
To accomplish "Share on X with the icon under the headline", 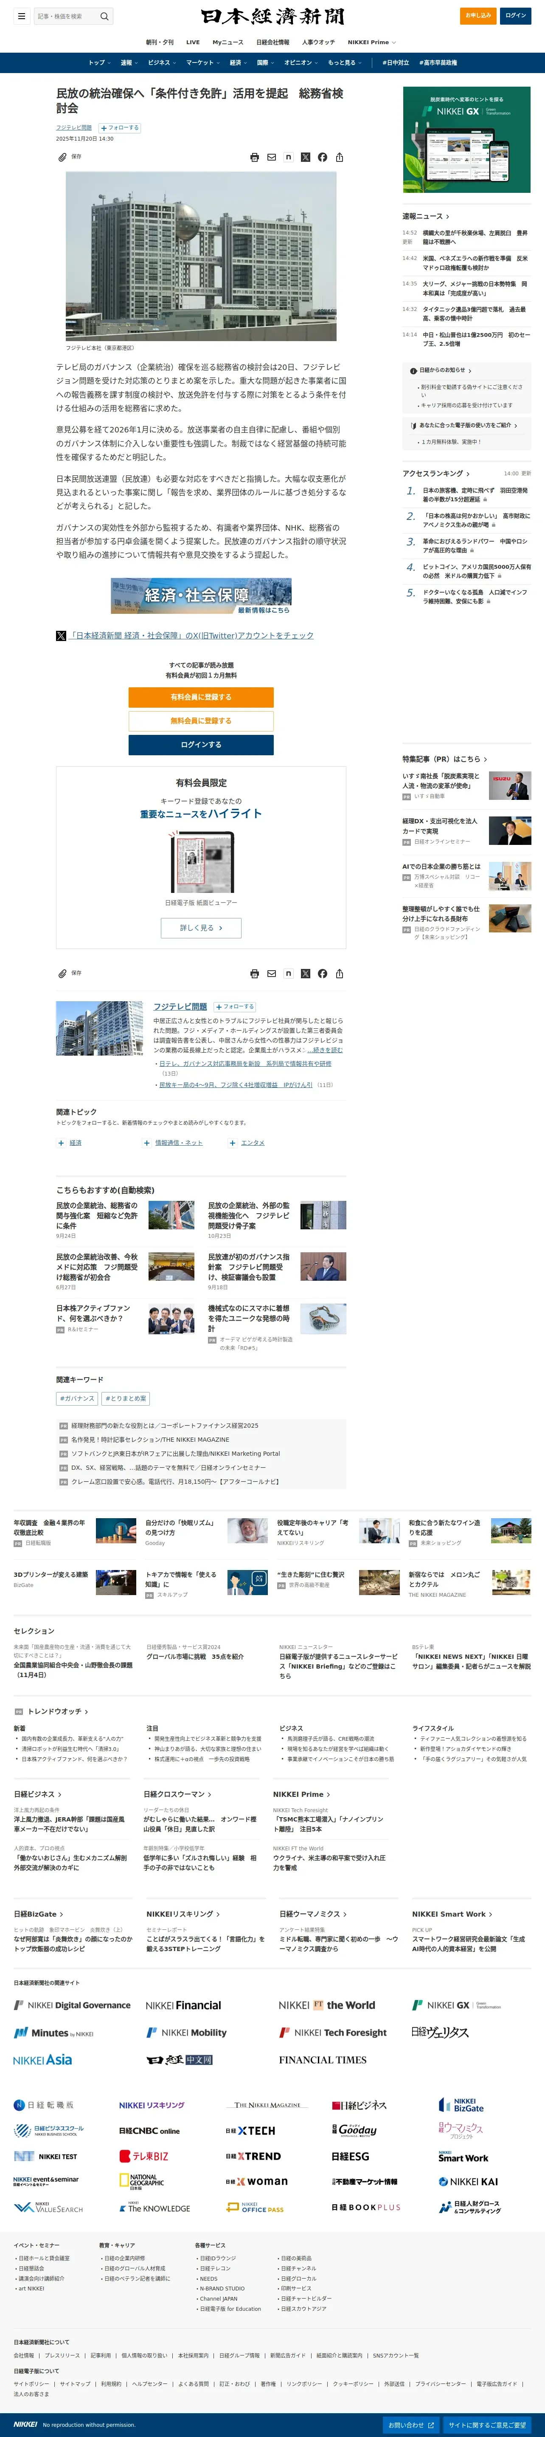I will click(x=305, y=157).
